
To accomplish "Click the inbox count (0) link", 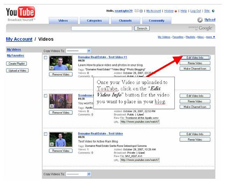I will [x=141, y=11].
